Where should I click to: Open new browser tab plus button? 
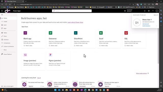pos(26,1)
